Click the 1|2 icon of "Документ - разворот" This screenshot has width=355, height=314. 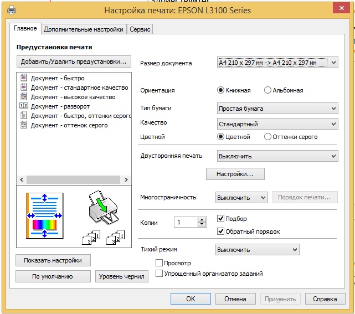click(24, 106)
